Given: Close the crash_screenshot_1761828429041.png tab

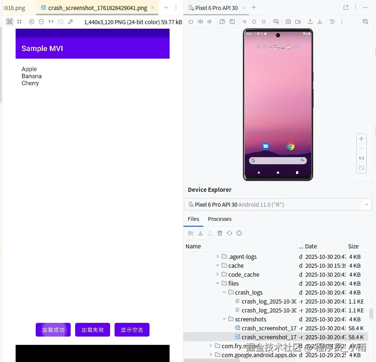Looking at the screenshot, I should tap(152, 8).
